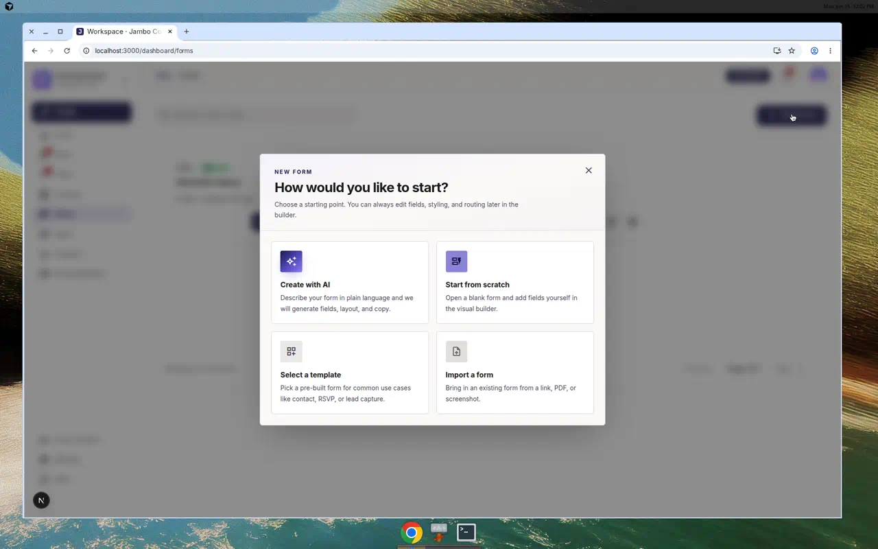Open Next.js dev tools badge
The height and width of the screenshot is (549, 878).
coord(41,500)
